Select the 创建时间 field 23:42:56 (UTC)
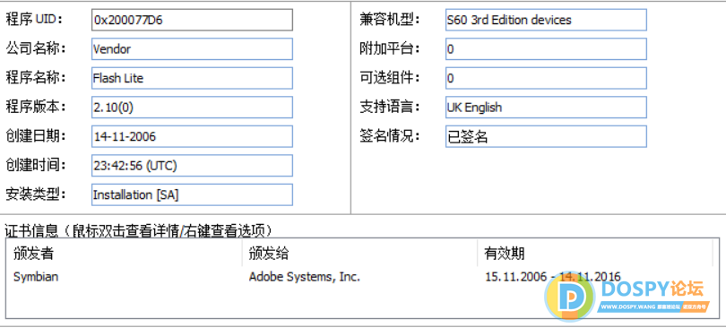The height and width of the screenshot is (328, 726). tap(192, 166)
